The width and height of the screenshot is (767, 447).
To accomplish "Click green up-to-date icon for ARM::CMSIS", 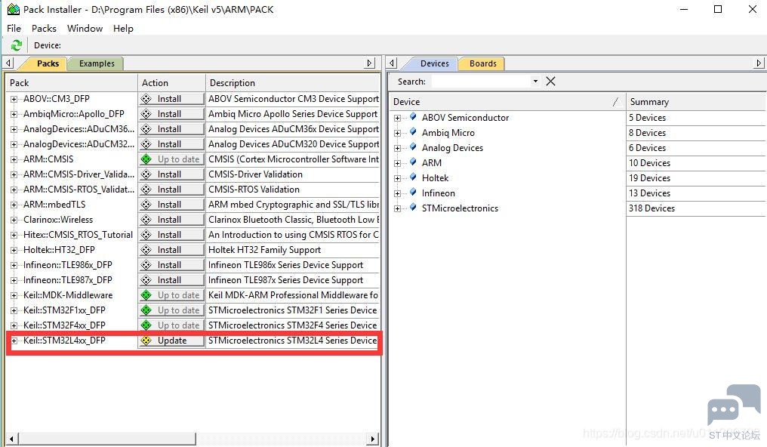I will click(x=146, y=159).
